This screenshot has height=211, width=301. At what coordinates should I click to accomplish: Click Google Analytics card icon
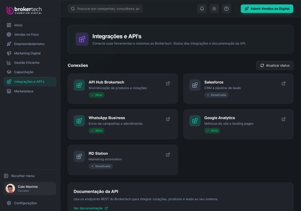(x=195, y=121)
